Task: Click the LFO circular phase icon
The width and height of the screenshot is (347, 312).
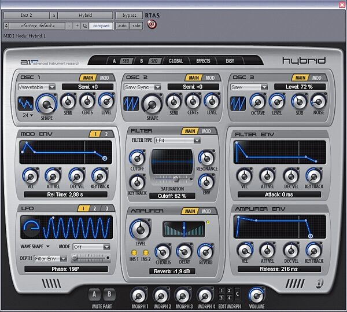Action: (x=31, y=227)
